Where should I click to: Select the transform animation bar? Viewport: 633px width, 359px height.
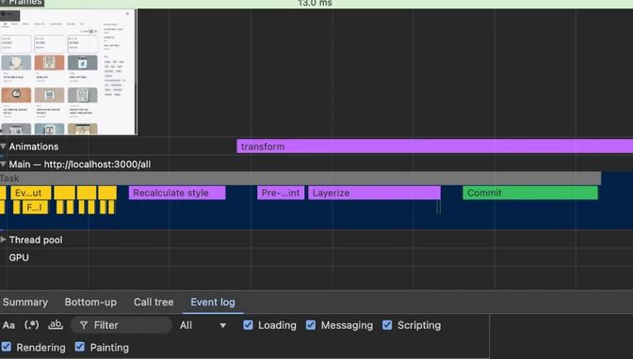tap(435, 147)
